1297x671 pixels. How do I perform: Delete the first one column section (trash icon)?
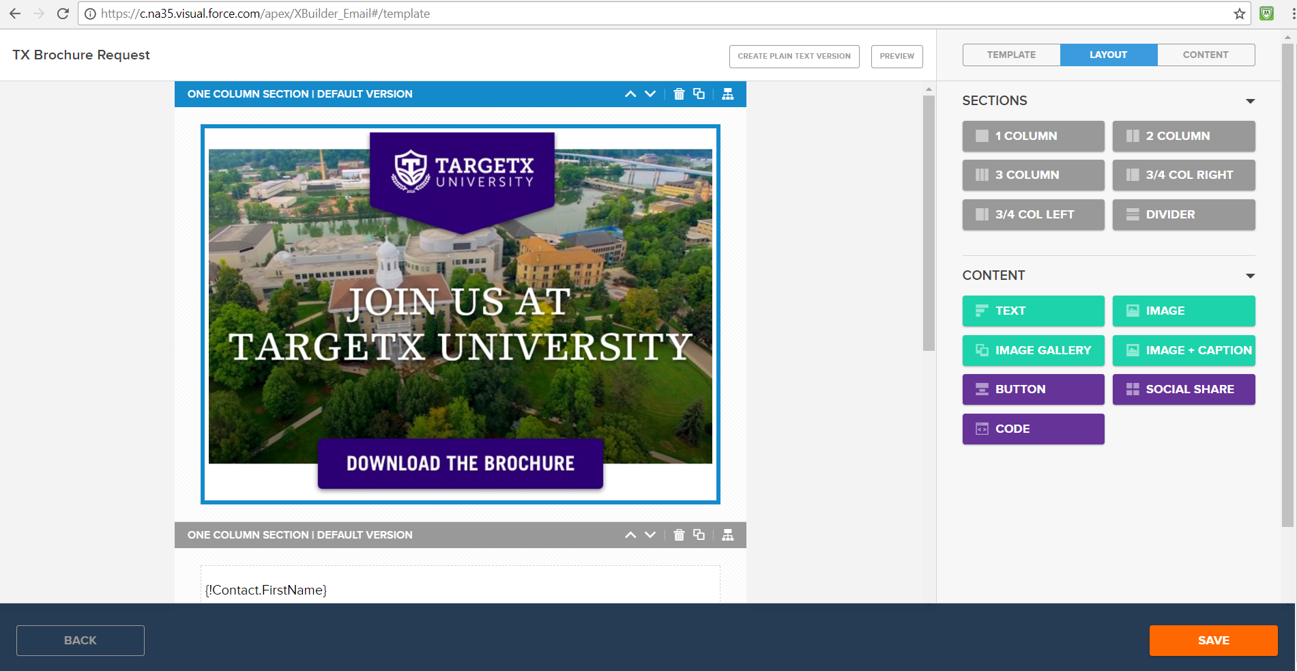click(x=679, y=94)
